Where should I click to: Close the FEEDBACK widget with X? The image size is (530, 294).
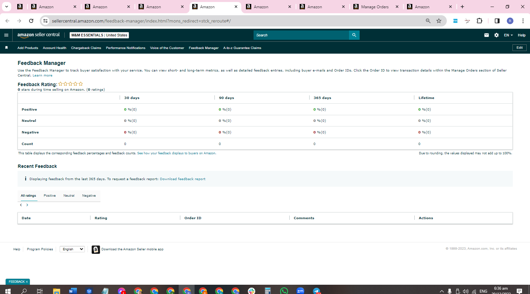point(27,282)
